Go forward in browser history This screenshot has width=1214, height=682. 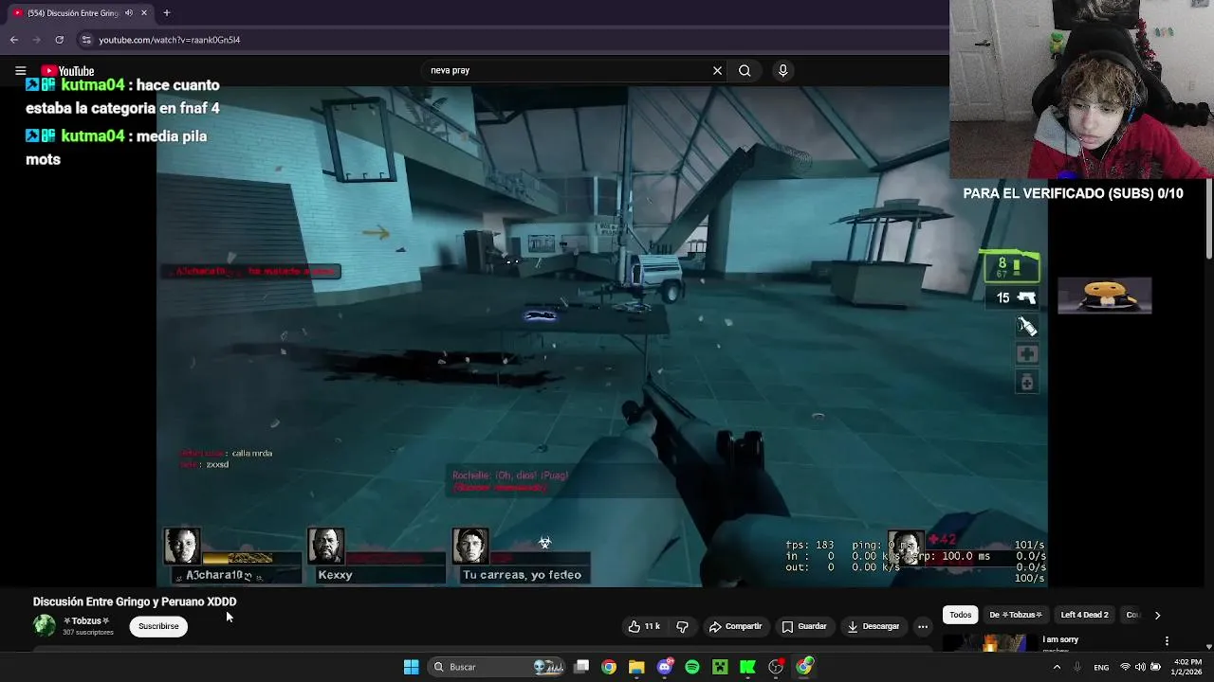coord(37,40)
